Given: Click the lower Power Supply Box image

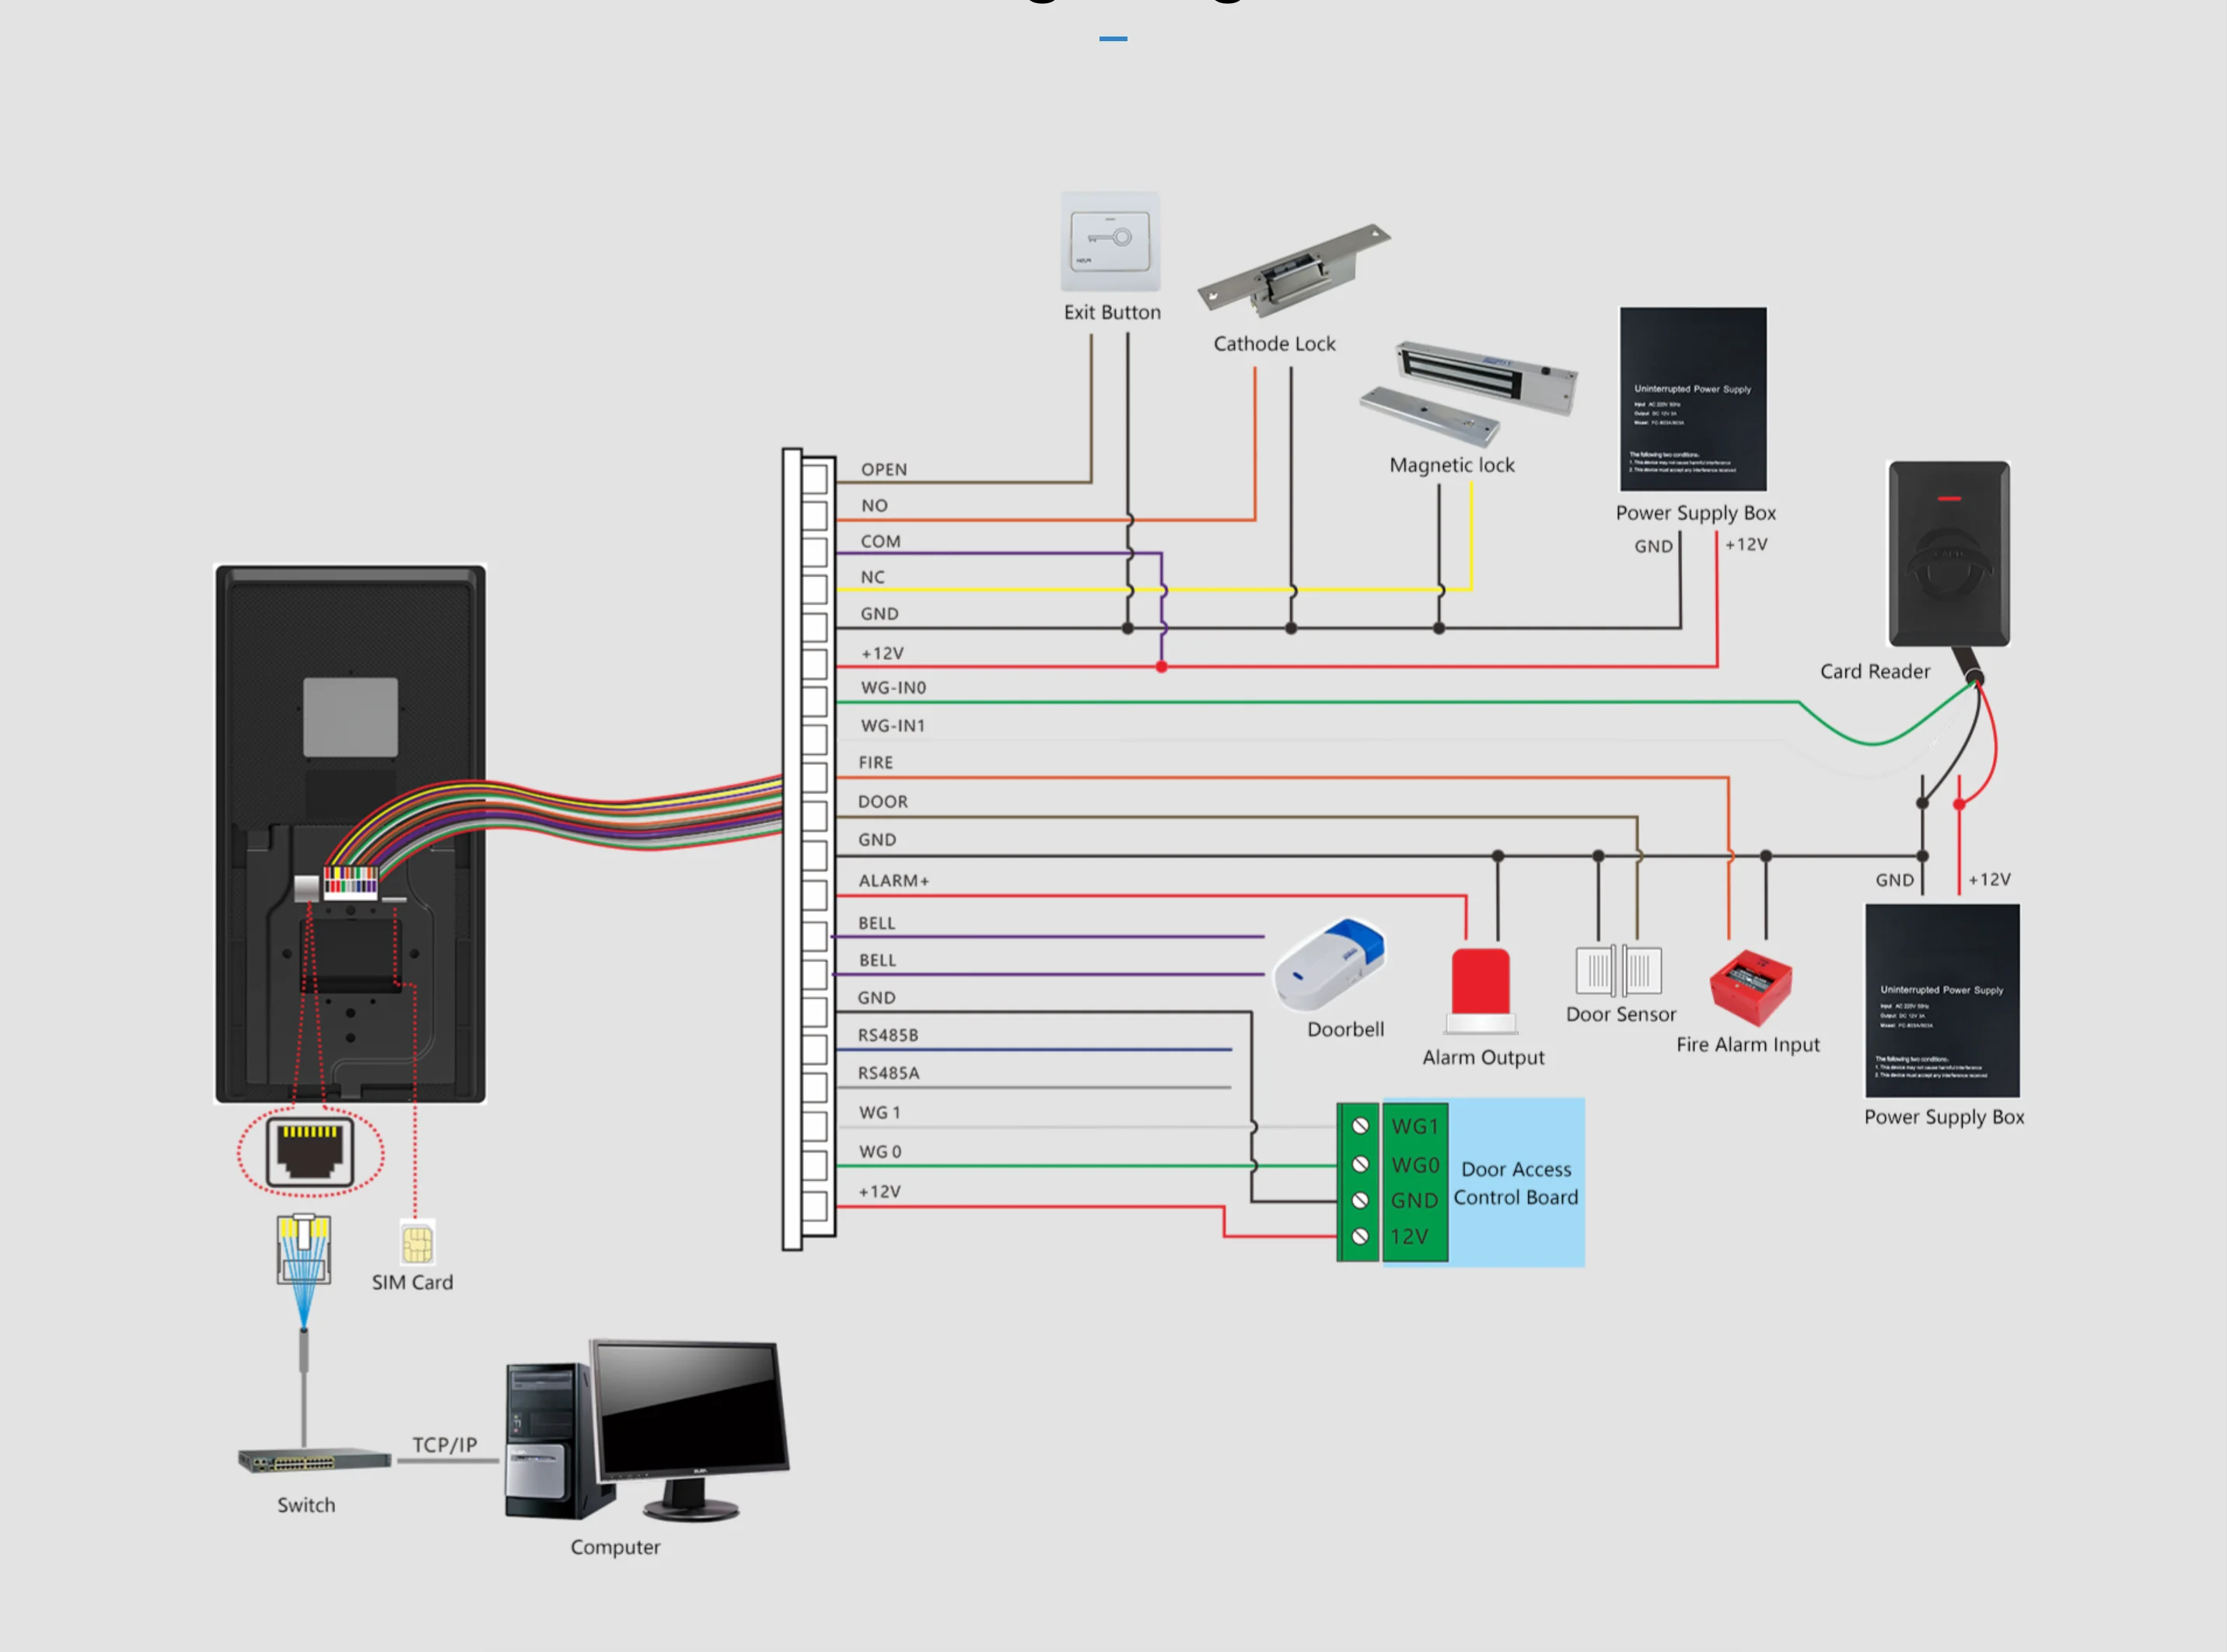Looking at the screenshot, I should [1942, 1000].
